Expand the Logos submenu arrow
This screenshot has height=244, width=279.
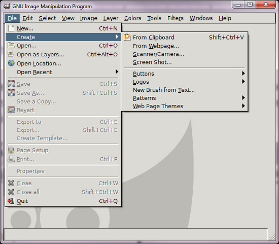pos(243,82)
